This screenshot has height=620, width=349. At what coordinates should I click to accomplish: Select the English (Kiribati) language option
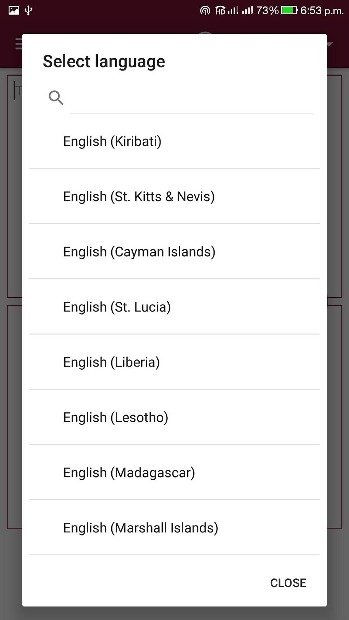[x=112, y=141]
